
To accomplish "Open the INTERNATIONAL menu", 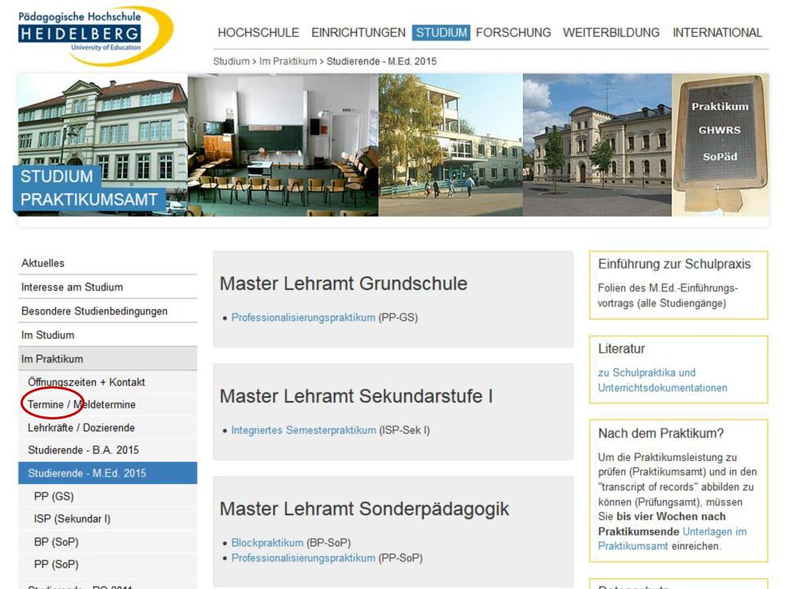I will click(718, 32).
